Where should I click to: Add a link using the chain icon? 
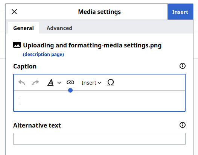[70, 82]
